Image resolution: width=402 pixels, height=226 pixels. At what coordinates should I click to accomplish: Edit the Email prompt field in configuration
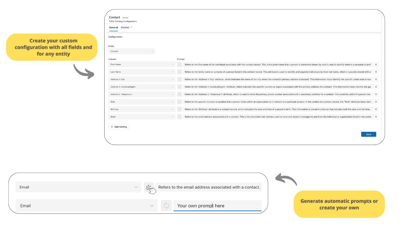(x=278, y=117)
